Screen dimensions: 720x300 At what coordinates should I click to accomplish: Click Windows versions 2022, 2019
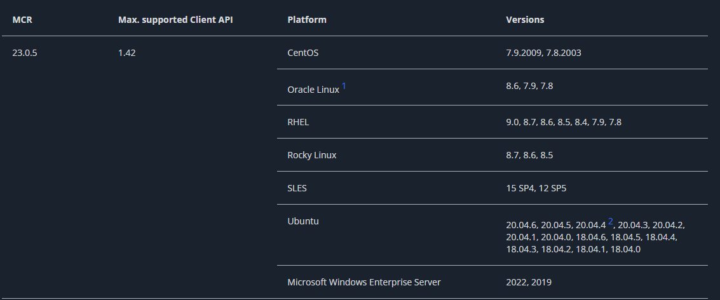[x=529, y=282]
